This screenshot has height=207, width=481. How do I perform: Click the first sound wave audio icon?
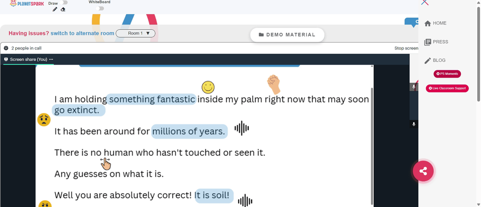[242, 128]
